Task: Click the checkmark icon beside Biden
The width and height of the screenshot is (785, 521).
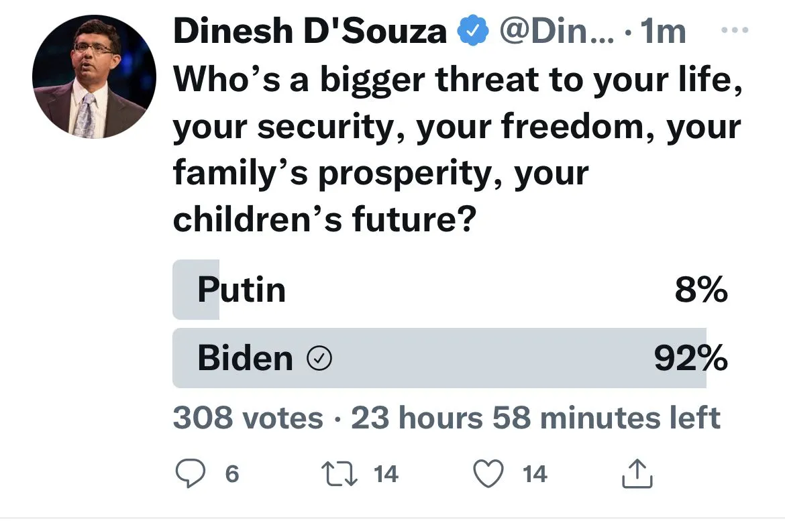Action: click(319, 360)
